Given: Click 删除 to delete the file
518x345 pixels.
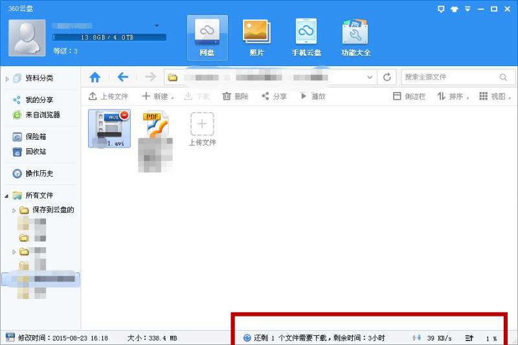Looking at the screenshot, I should [x=235, y=96].
